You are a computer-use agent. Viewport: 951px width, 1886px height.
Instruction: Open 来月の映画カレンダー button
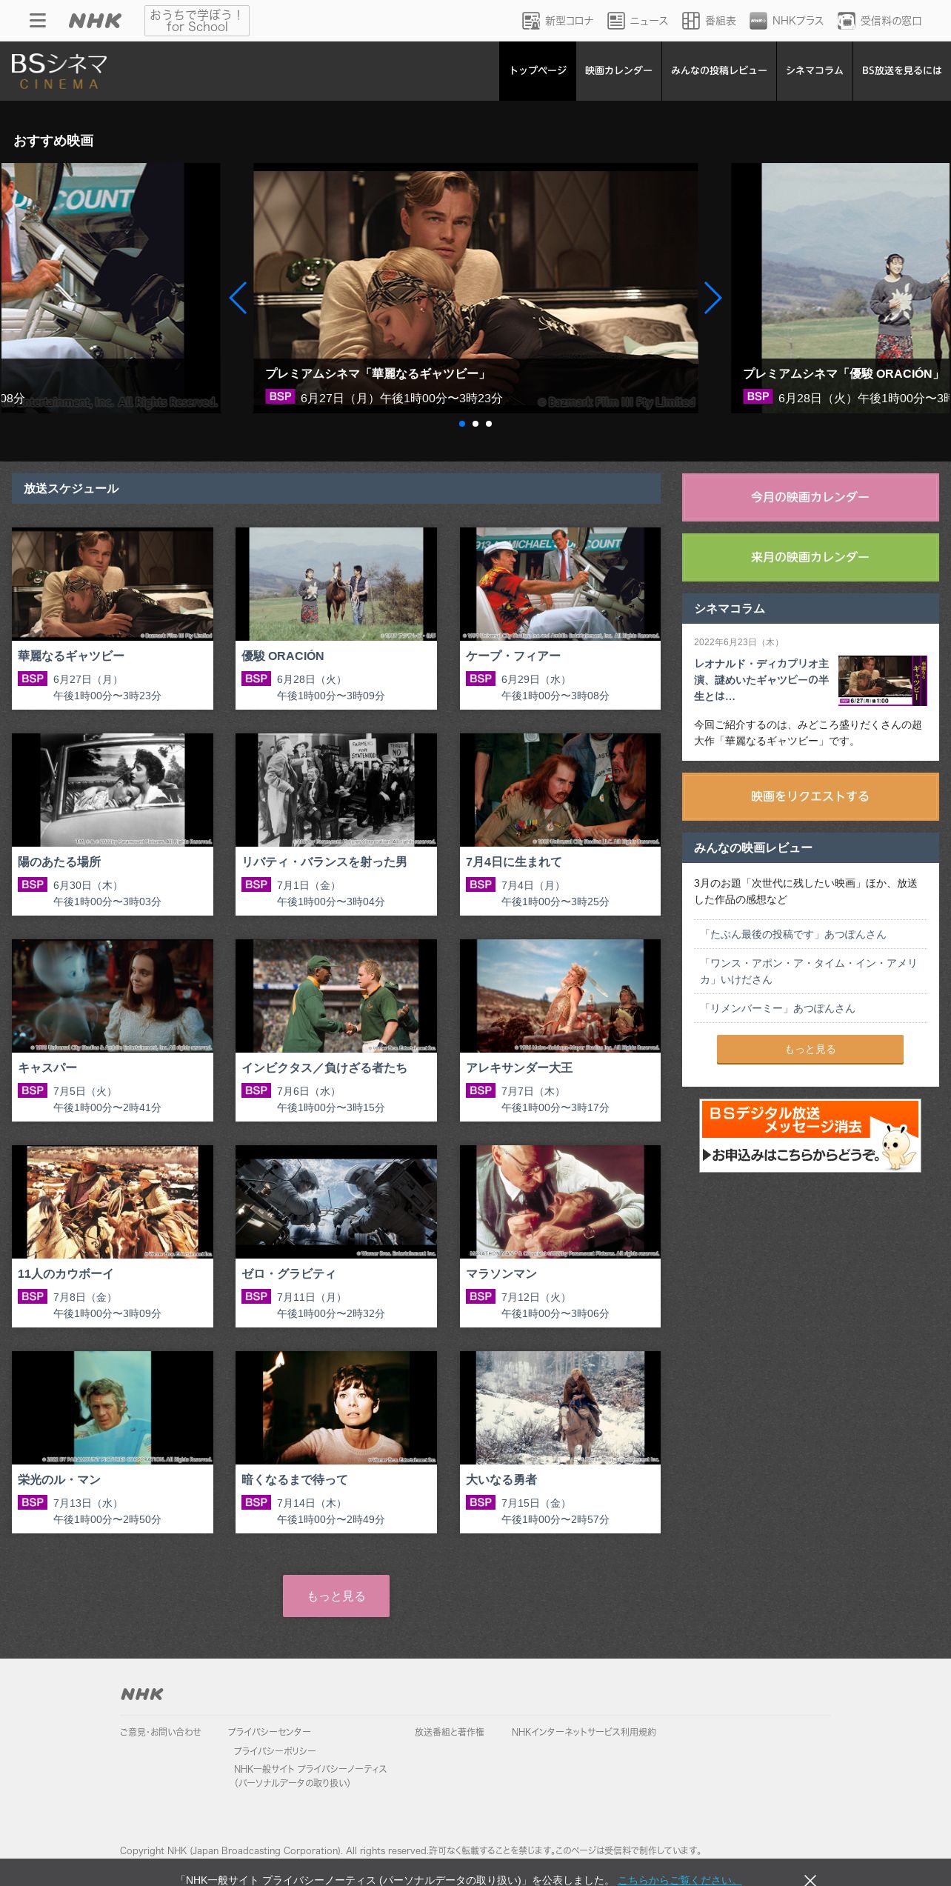[x=810, y=557]
